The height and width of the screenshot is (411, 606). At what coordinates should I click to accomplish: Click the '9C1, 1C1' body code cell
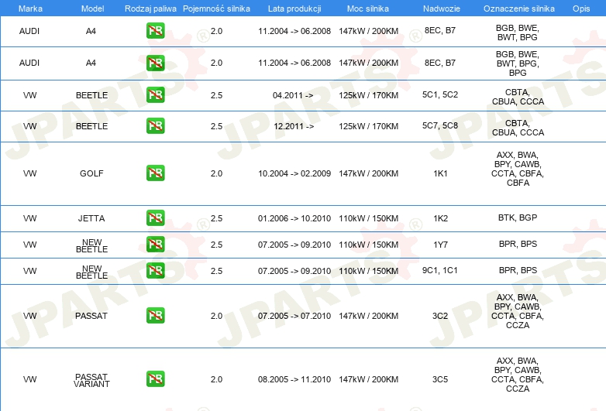click(x=440, y=270)
